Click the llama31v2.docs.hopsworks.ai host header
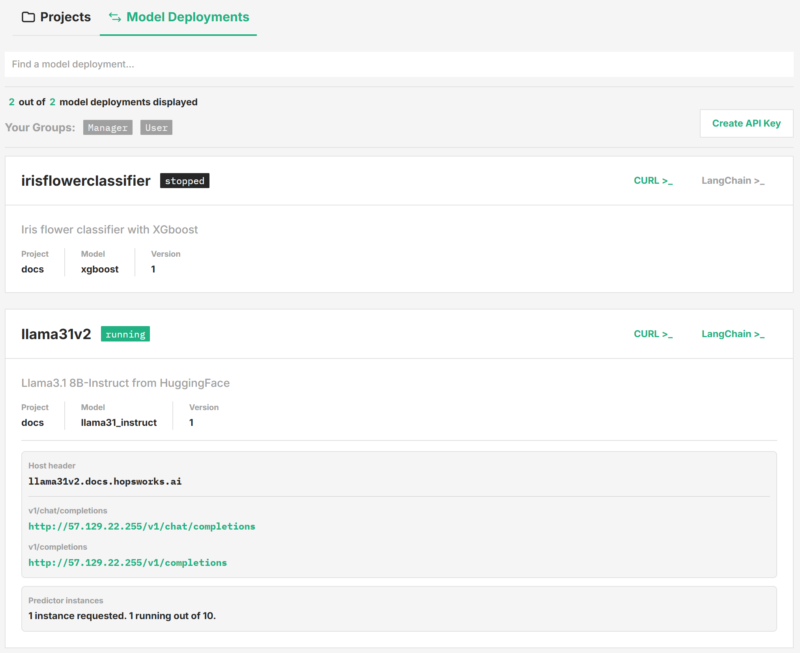800x653 pixels. tap(105, 481)
